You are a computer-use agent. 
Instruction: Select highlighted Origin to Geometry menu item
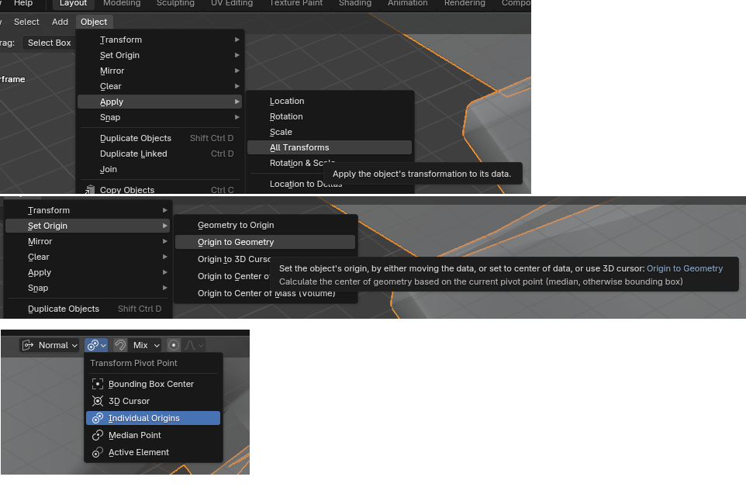pyautogui.click(x=265, y=242)
